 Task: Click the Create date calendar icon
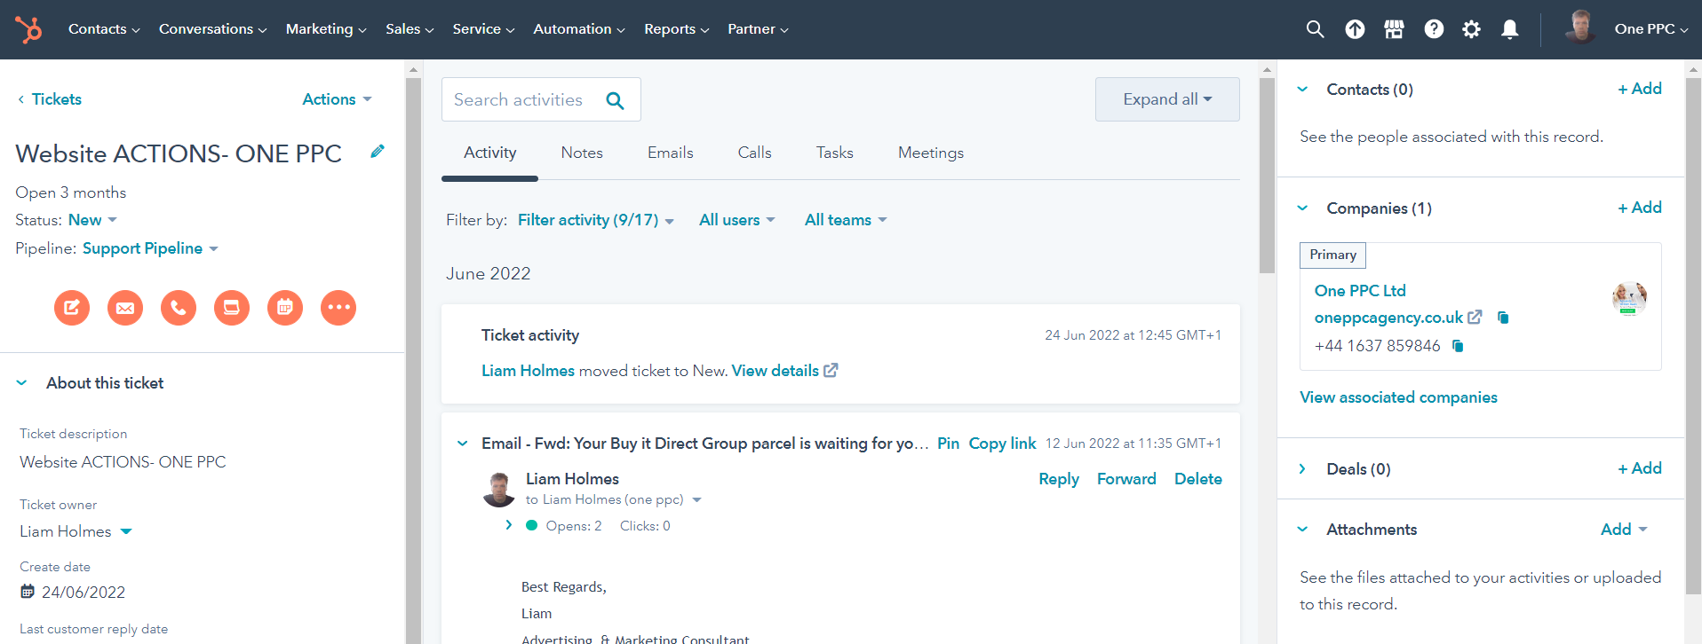28,592
